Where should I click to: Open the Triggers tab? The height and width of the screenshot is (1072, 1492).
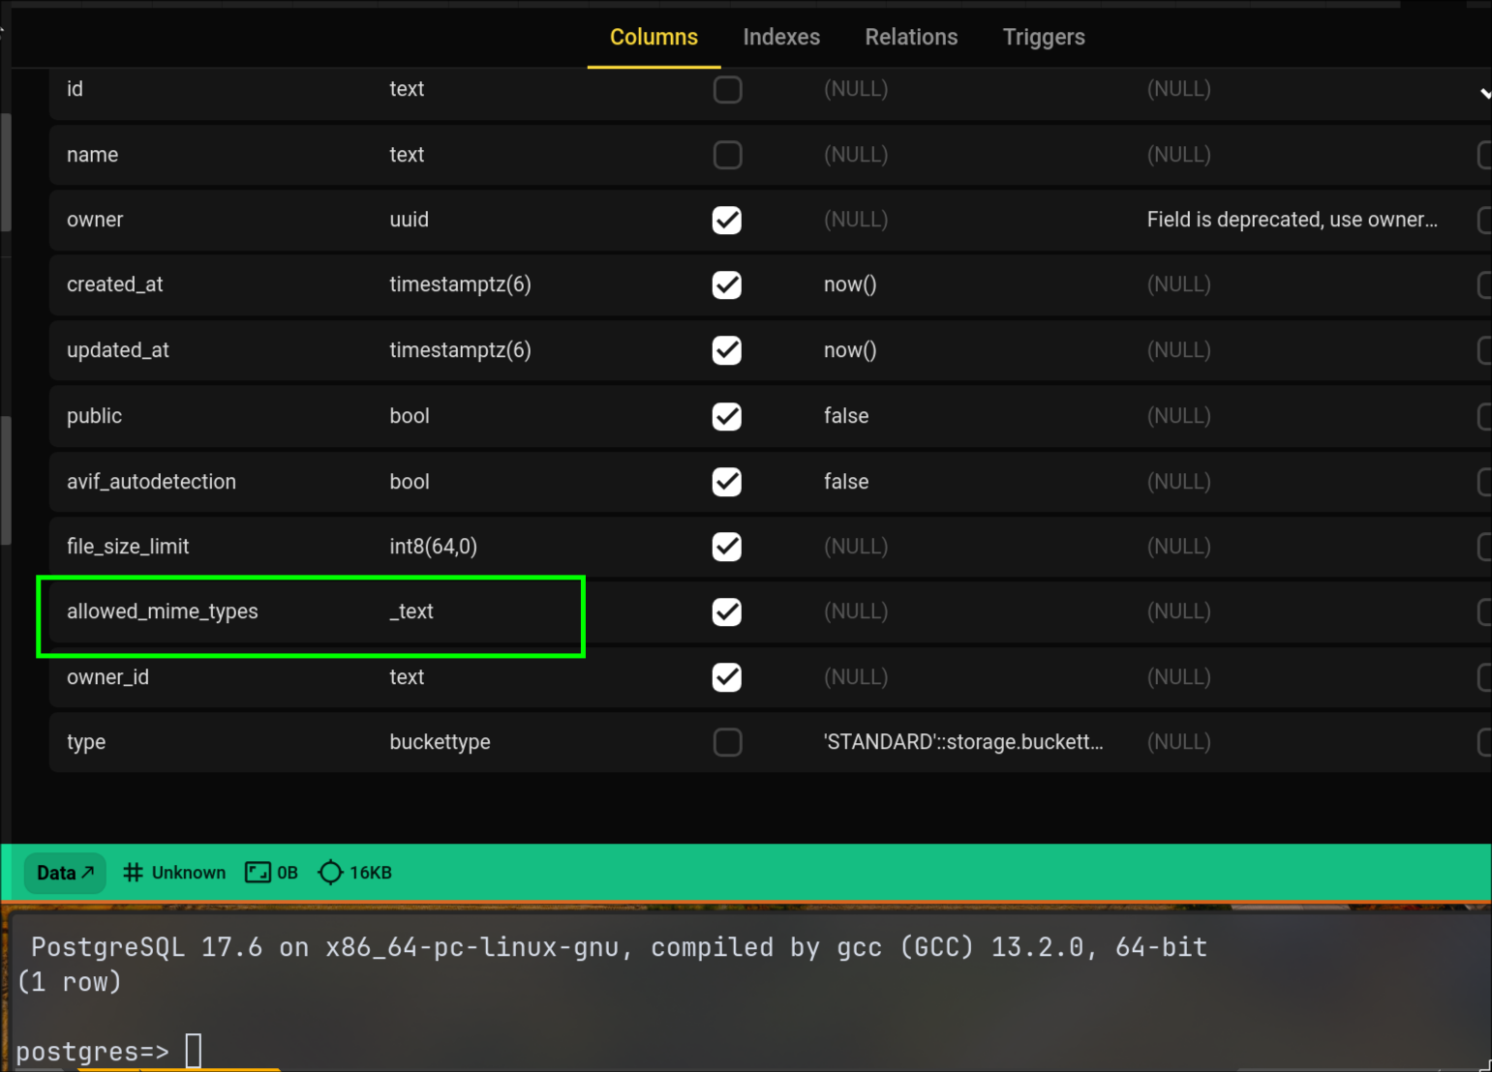(x=1044, y=37)
